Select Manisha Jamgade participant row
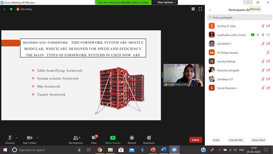Viewport: 273px width, 154px height. 239,70
